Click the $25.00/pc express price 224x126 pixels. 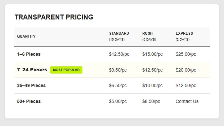pyautogui.click(x=186, y=54)
